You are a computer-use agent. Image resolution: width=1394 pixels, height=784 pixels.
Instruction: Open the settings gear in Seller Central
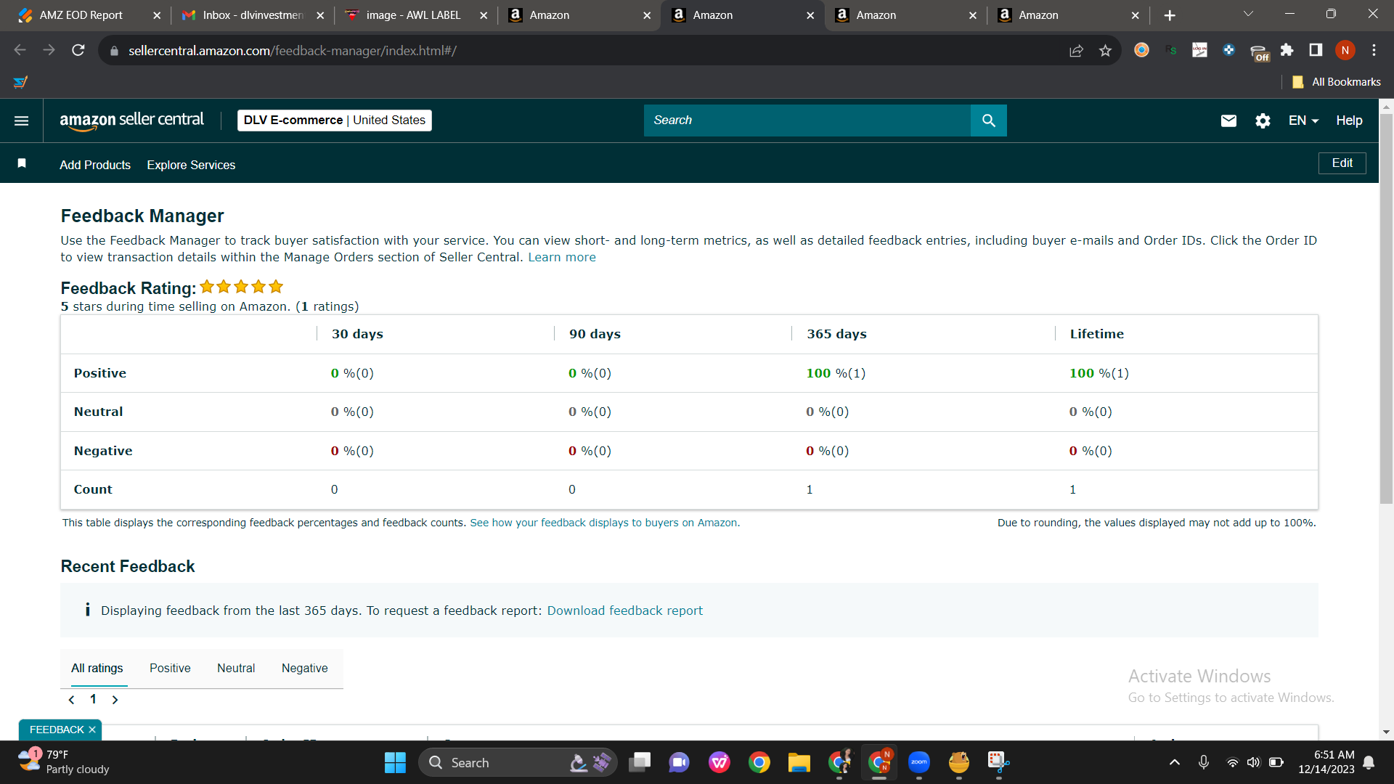pyautogui.click(x=1263, y=121)
